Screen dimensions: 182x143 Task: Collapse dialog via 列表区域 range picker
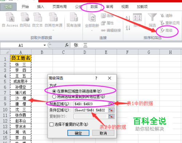tap(111, 104)
